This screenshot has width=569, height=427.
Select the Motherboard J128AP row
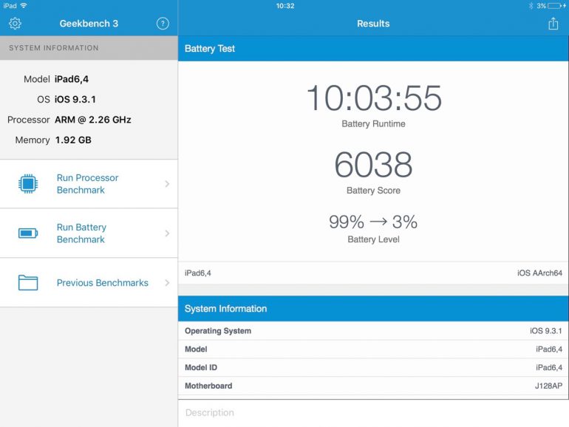tap(373, 386)
